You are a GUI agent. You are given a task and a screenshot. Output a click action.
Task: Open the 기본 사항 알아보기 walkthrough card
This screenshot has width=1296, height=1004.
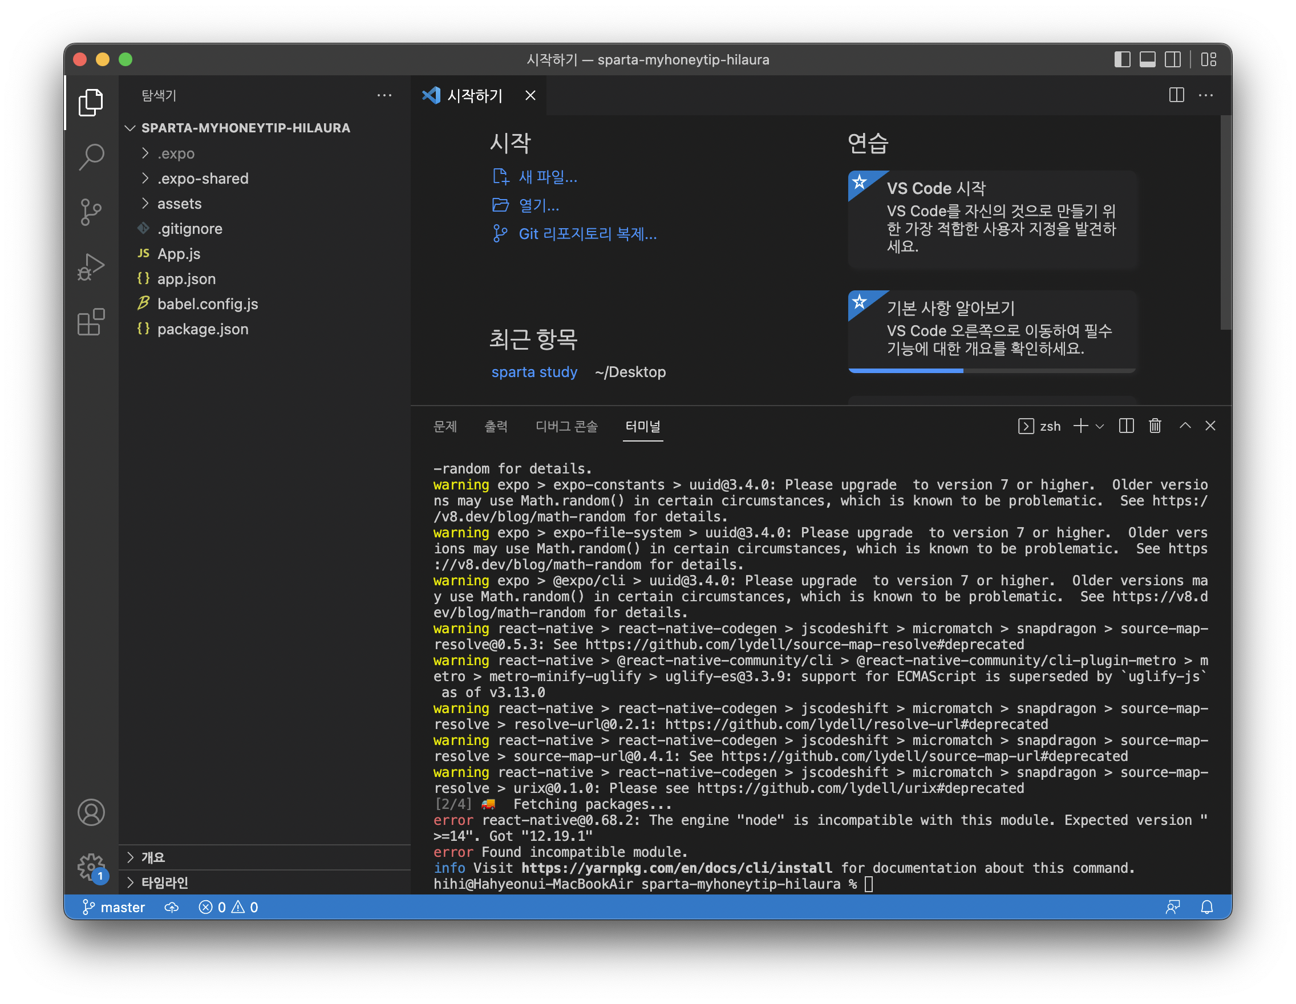[992, 331]
